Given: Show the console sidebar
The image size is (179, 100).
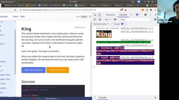Looking at the screenshot, I should pyautogui.click(x=95, y=19).
